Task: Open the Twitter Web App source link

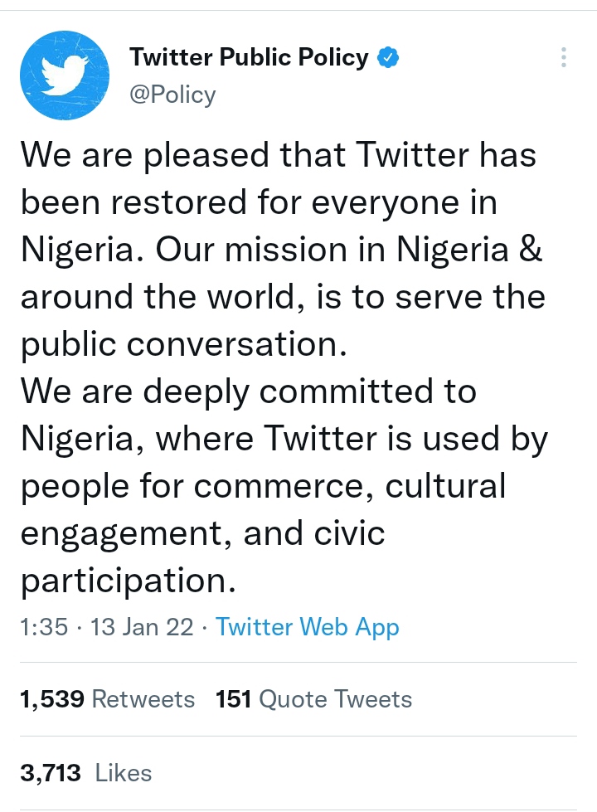Action: coord(307,627)
